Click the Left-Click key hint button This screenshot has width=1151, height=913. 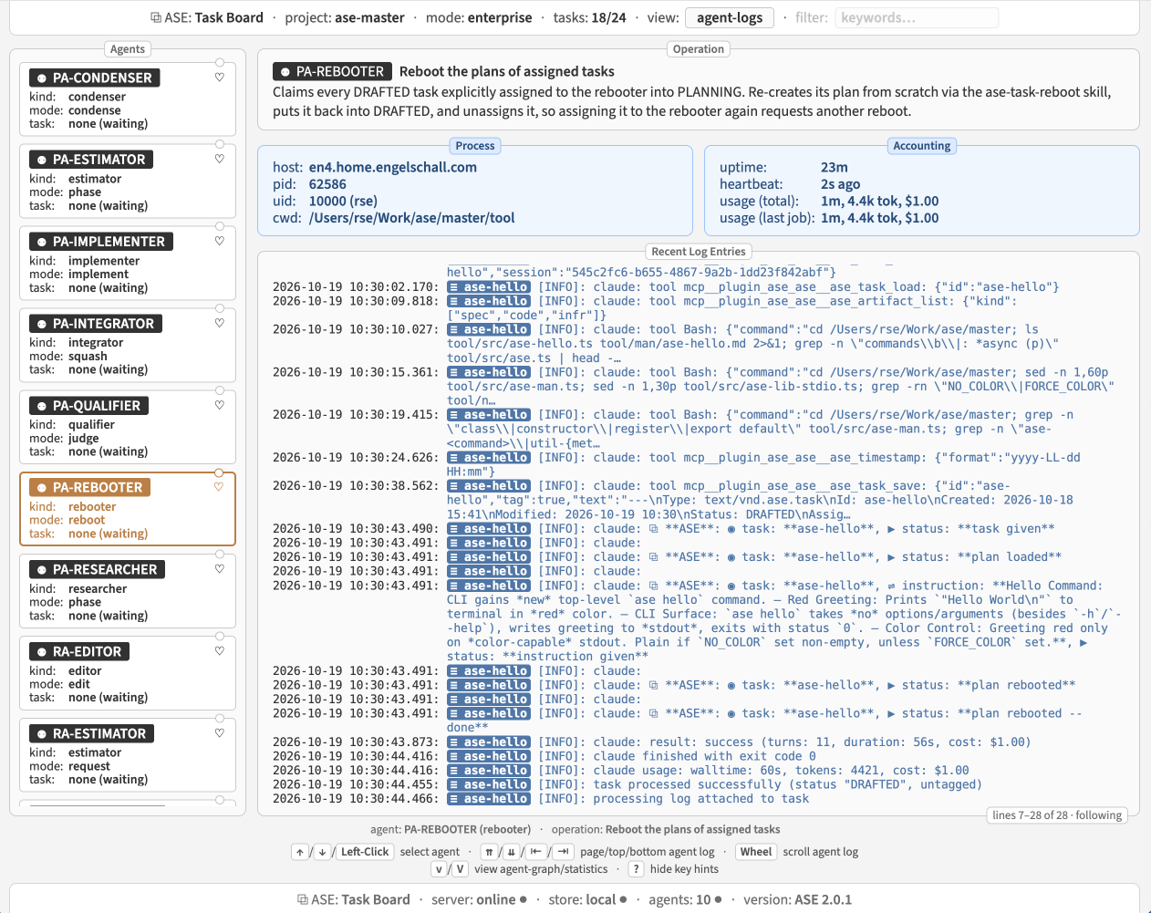coord(365,852)
